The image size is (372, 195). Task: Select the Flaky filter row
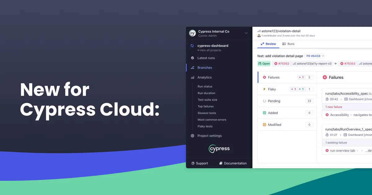285,89
